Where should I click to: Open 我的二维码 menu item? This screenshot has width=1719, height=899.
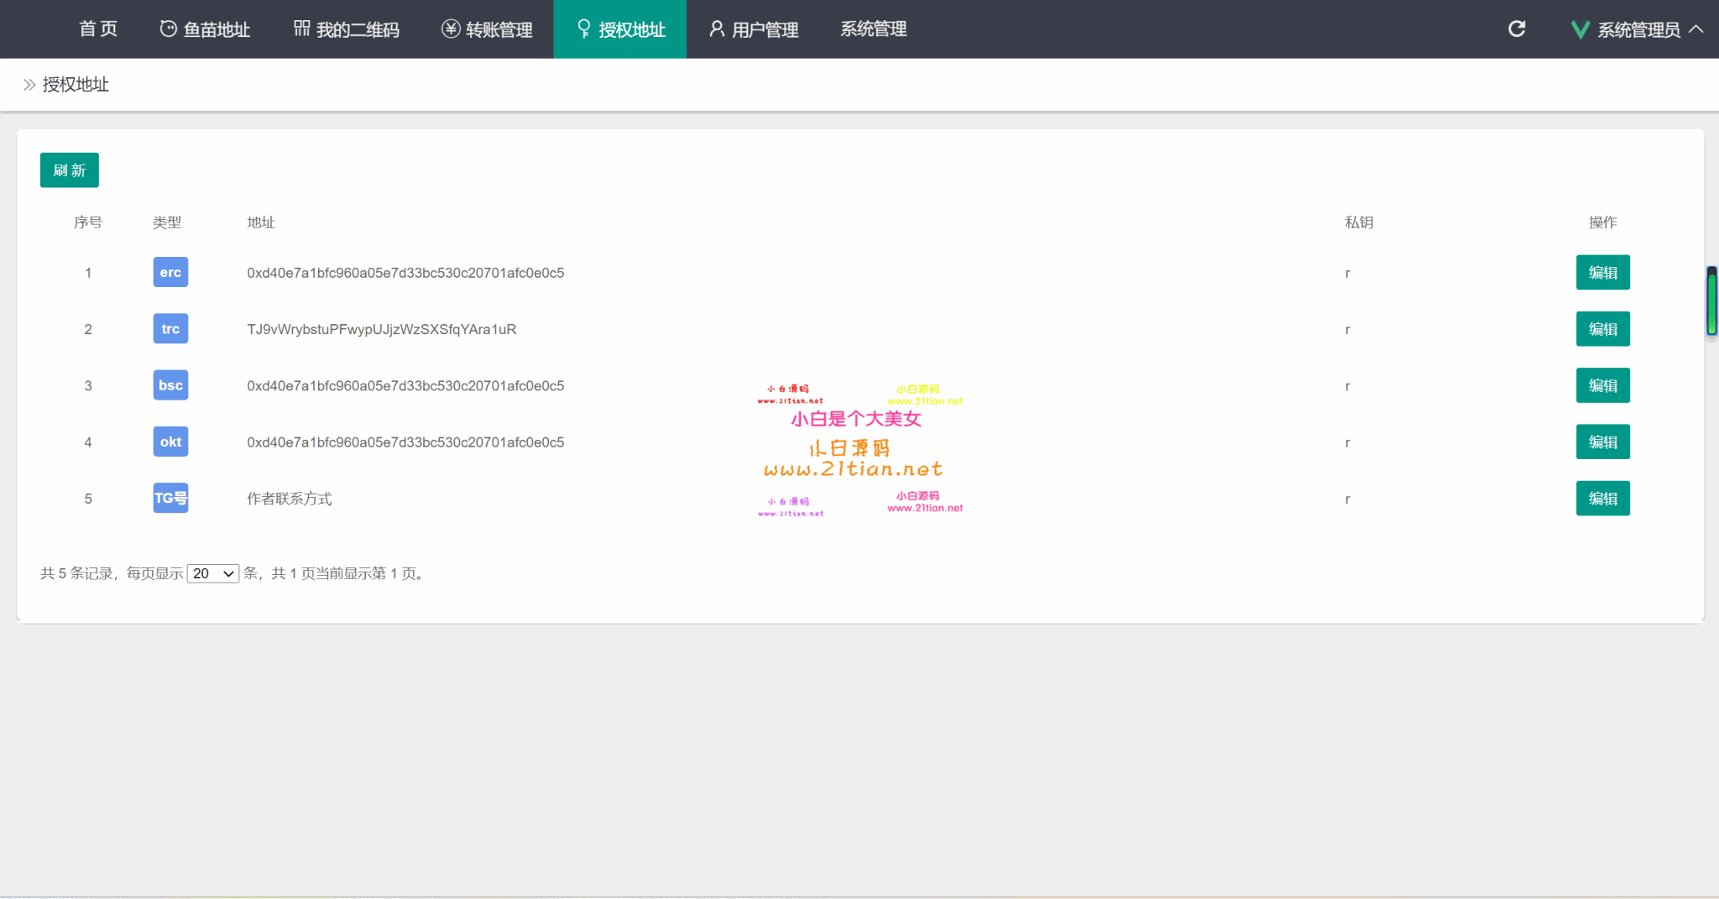(346, 29)
